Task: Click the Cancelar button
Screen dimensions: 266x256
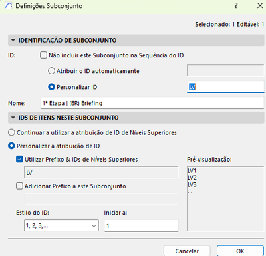Action: 187,251
